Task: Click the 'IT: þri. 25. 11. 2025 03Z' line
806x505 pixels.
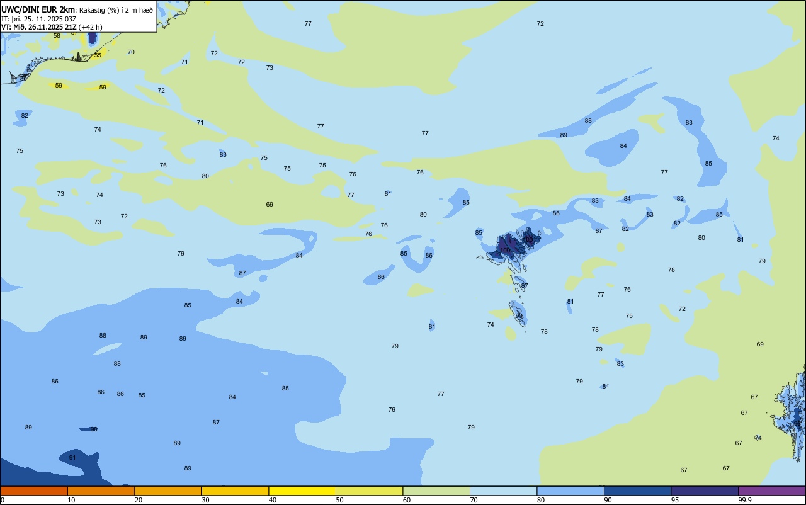Action: coord(39,19)
